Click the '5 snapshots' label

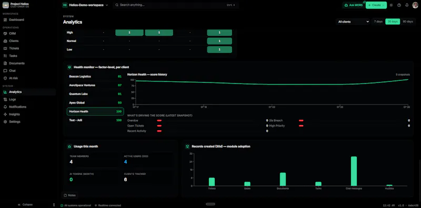coord(403,75)
